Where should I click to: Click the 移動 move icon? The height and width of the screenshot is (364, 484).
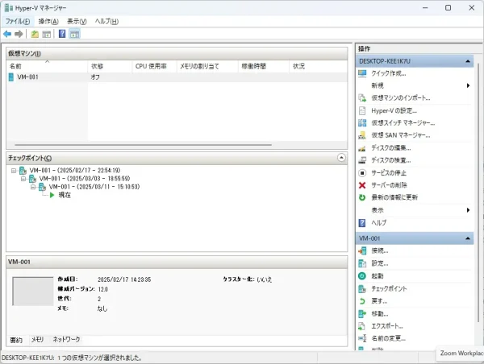[x=362, y=314]
